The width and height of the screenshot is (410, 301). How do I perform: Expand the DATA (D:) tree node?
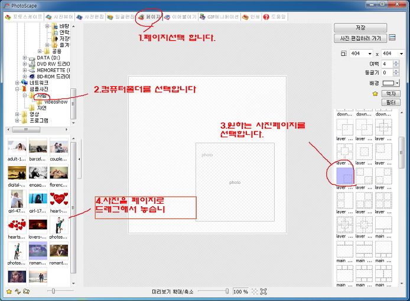[x=25, y=58]
